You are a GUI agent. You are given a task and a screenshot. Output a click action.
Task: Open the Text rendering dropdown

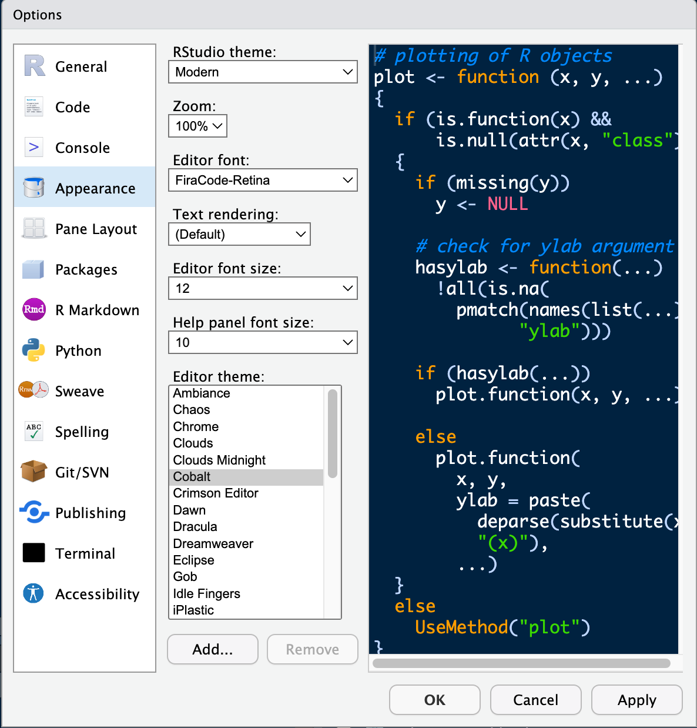(x=239, y=234)
